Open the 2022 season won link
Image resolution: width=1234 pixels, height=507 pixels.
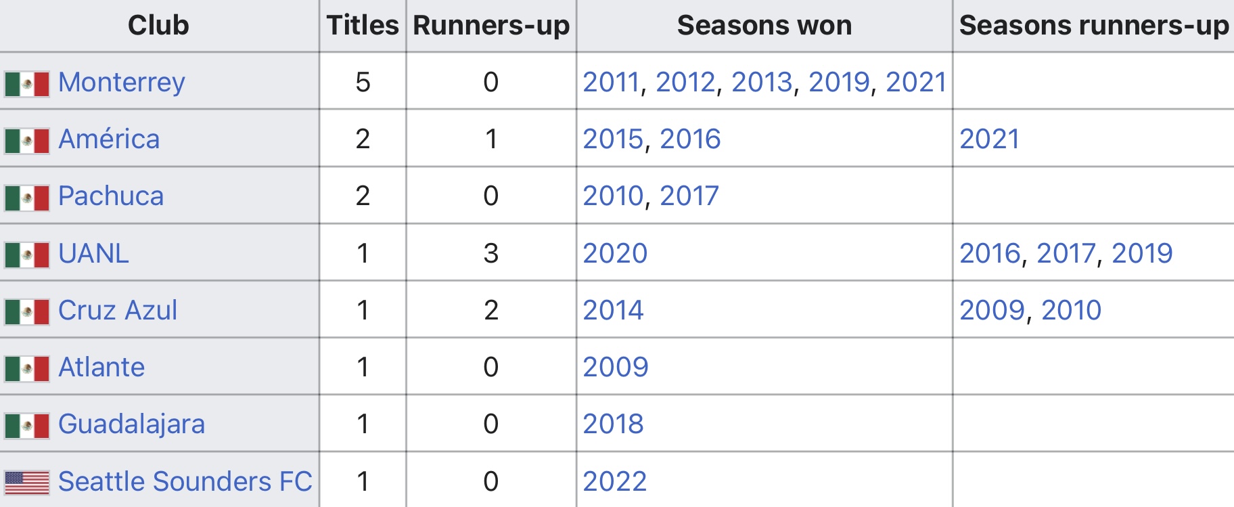click(615, 481)
